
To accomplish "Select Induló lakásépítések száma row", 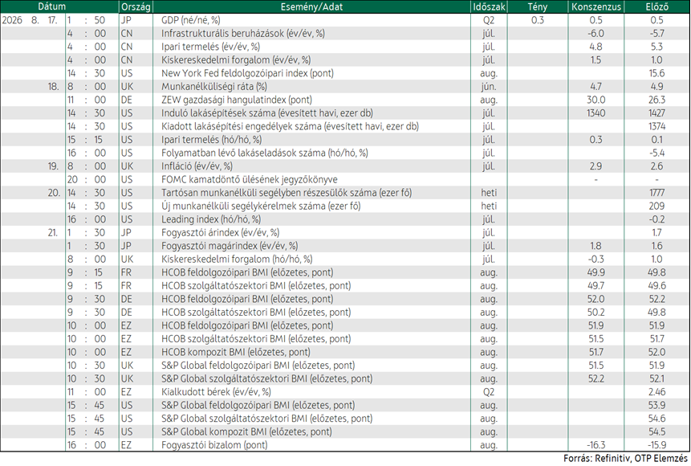I will point(267,113).
